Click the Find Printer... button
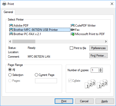This screenshot has height=106, width=116. coord(98,56)
